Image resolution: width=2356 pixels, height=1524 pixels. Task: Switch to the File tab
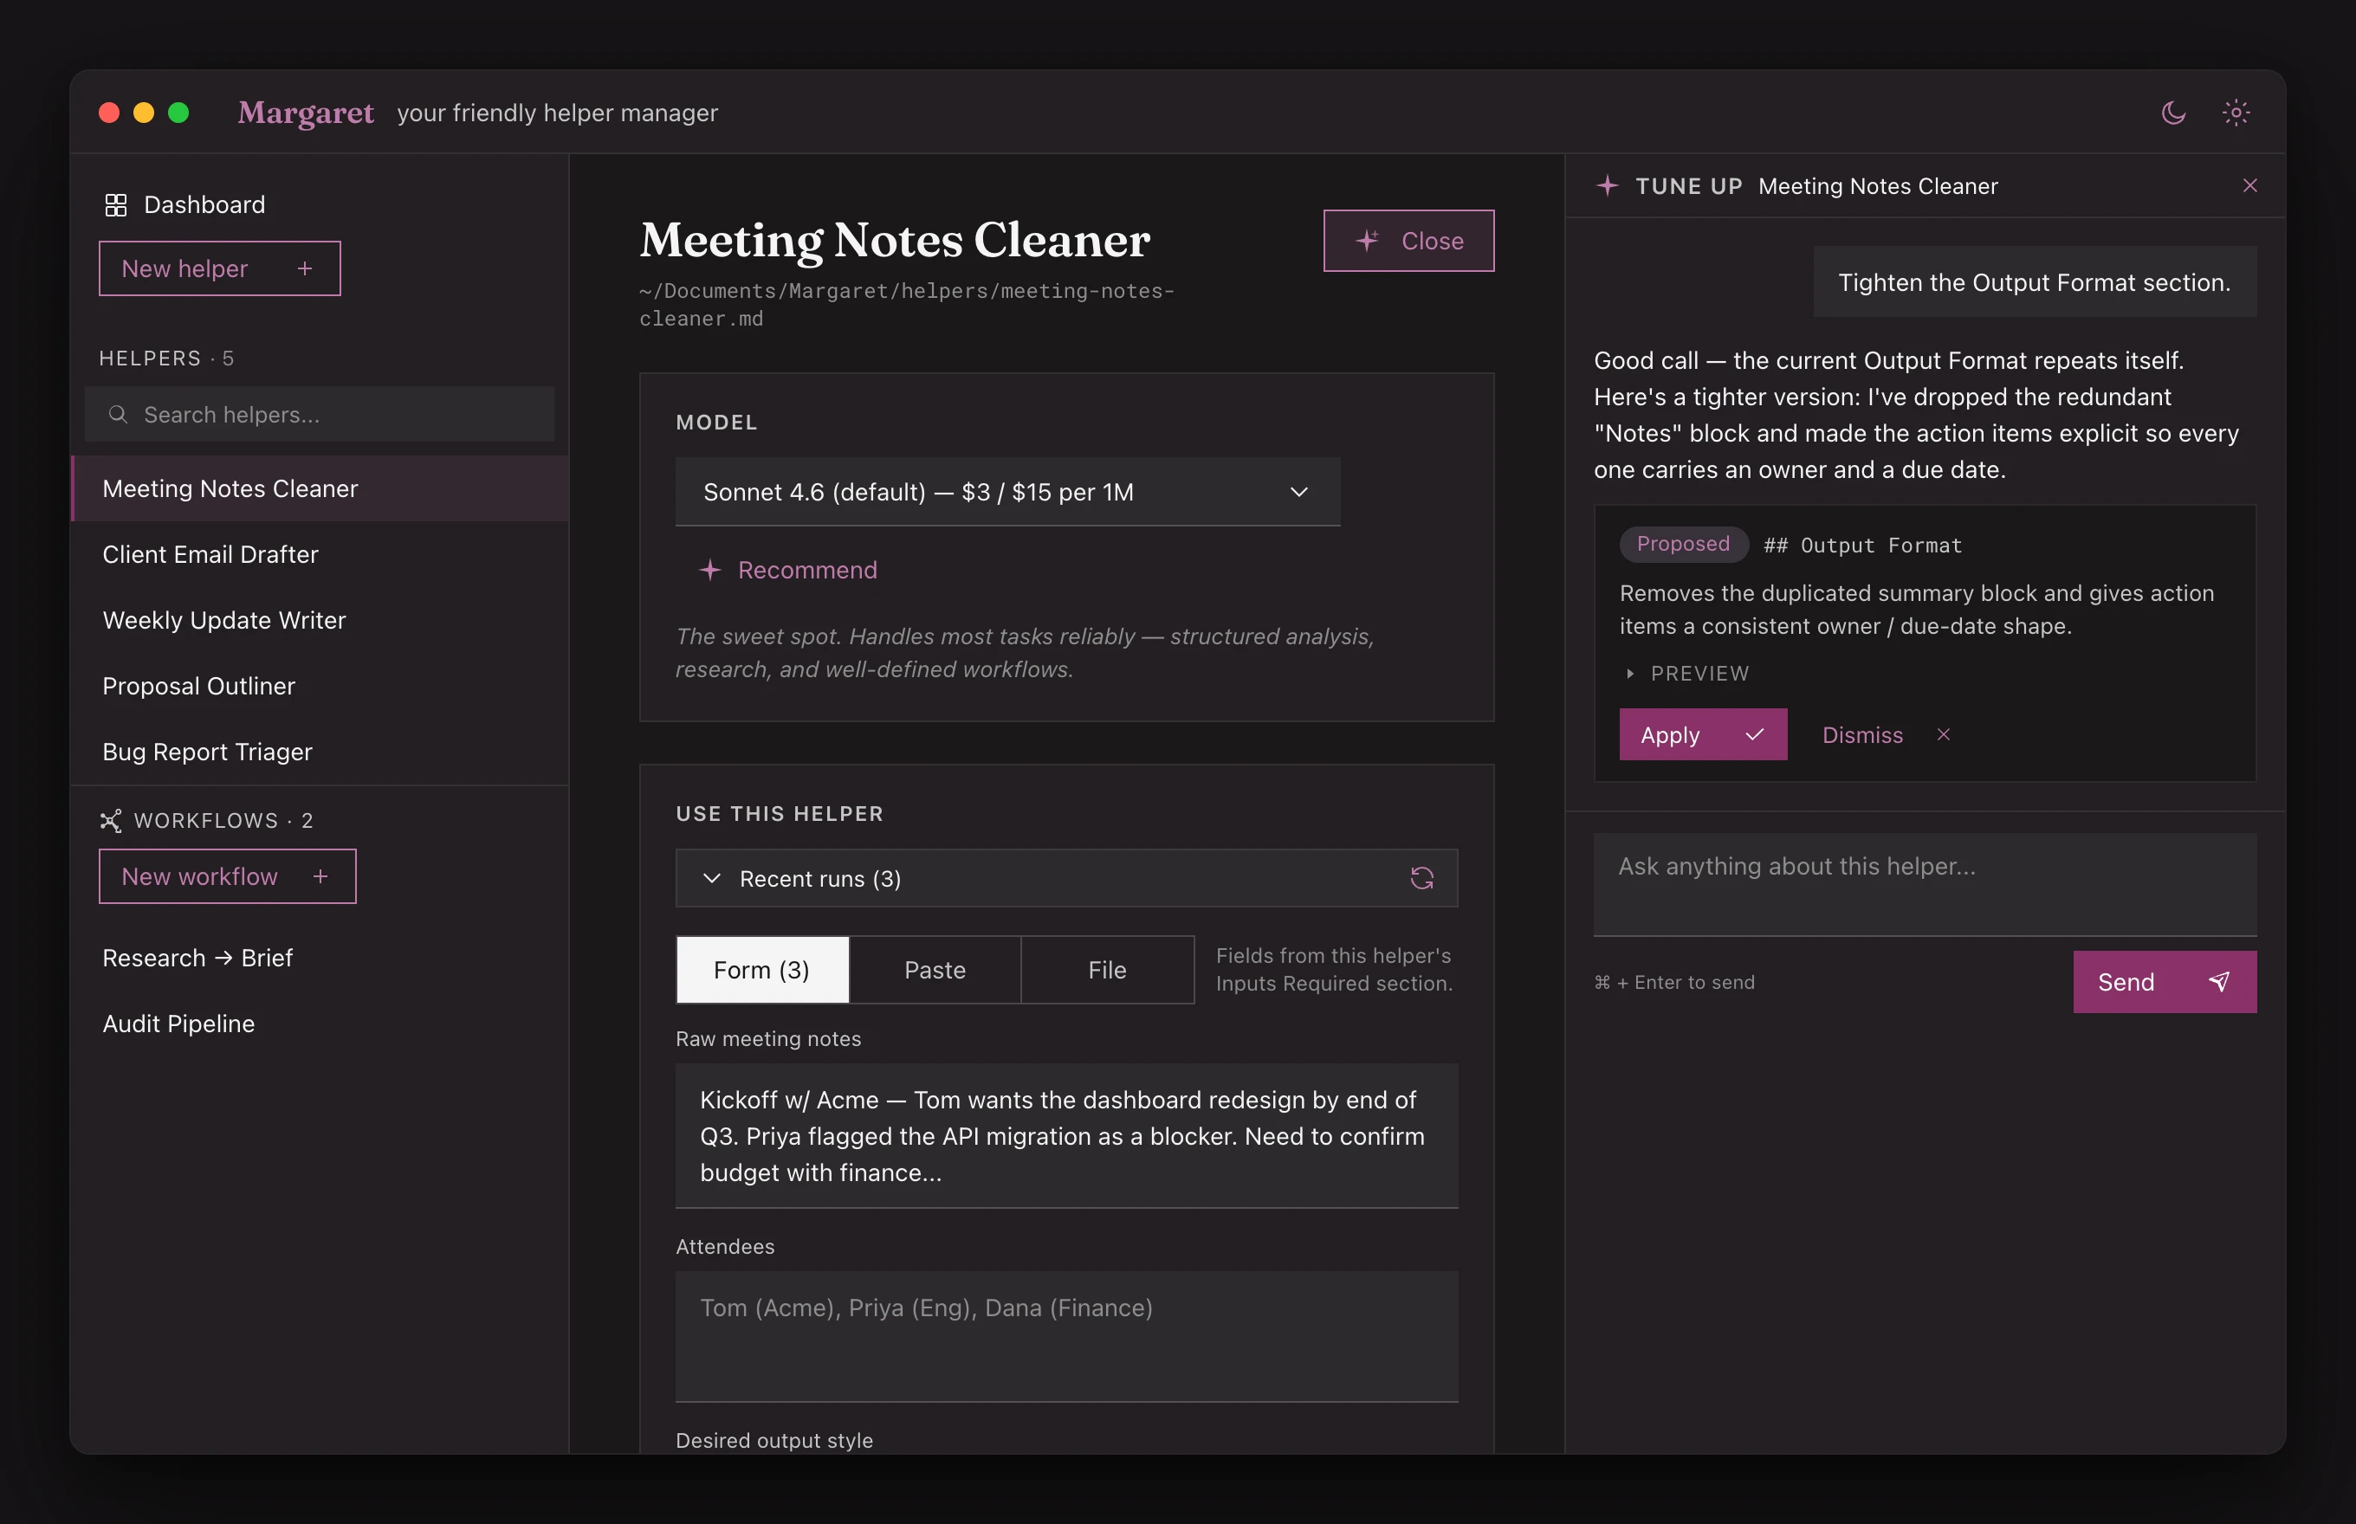pos(1107,970)
